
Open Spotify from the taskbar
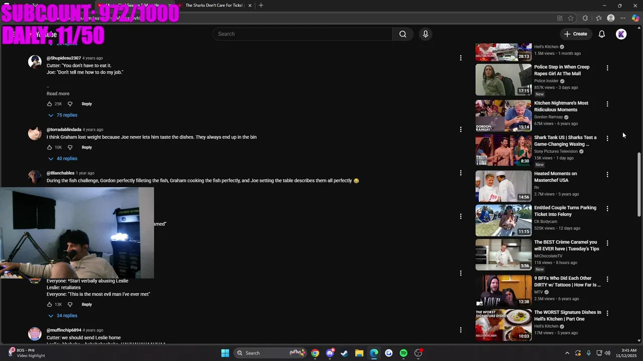click(403, 353)
